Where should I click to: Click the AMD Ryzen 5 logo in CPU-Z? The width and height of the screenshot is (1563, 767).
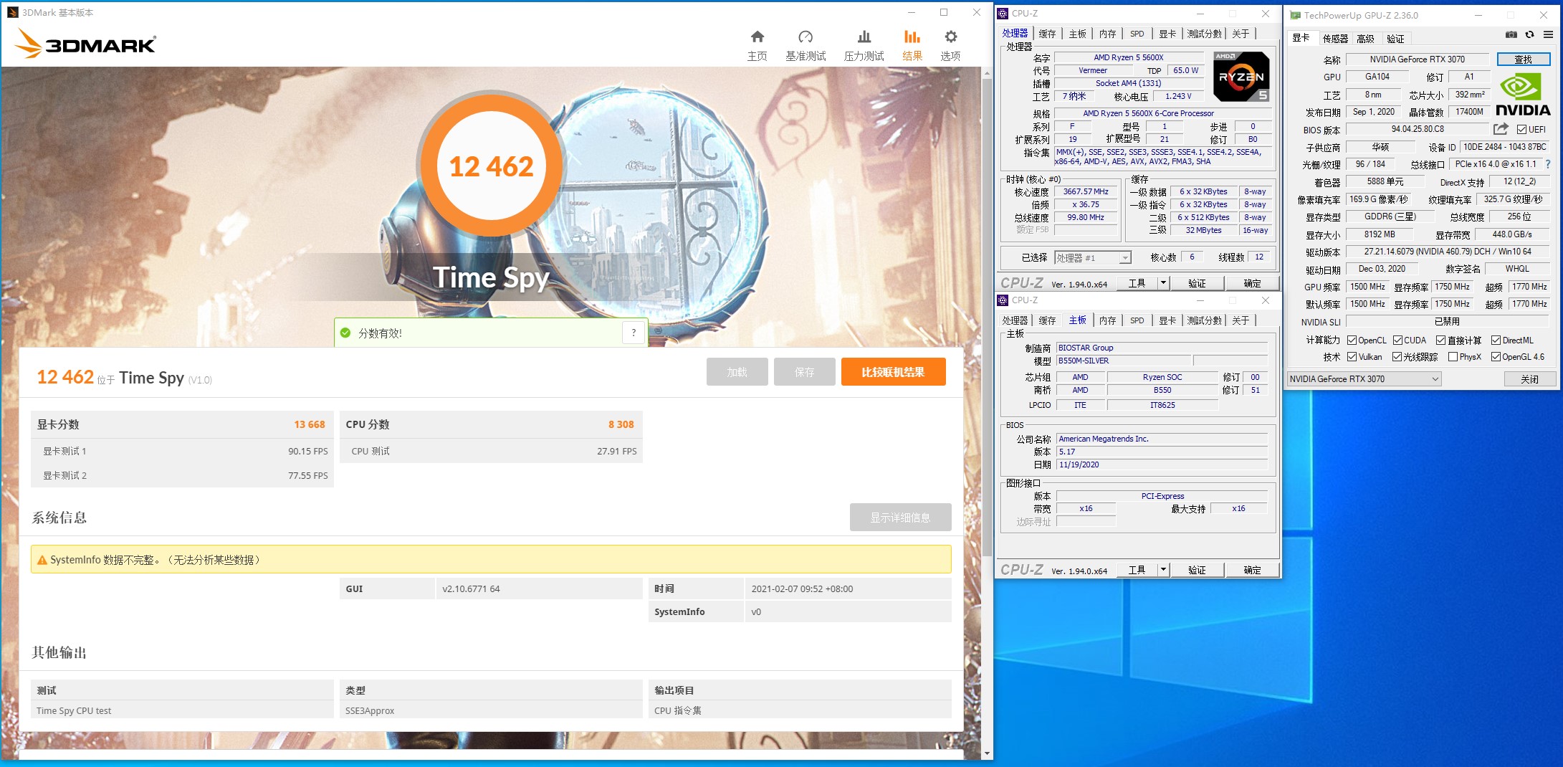click(x=1241, y=76)
